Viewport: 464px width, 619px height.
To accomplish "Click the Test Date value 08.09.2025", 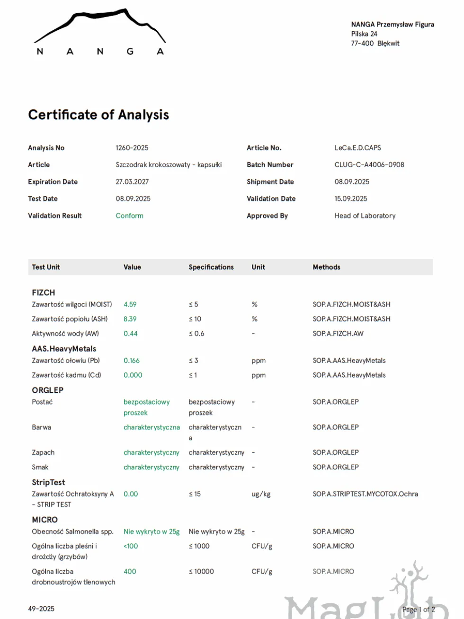I will coord(133,199).
